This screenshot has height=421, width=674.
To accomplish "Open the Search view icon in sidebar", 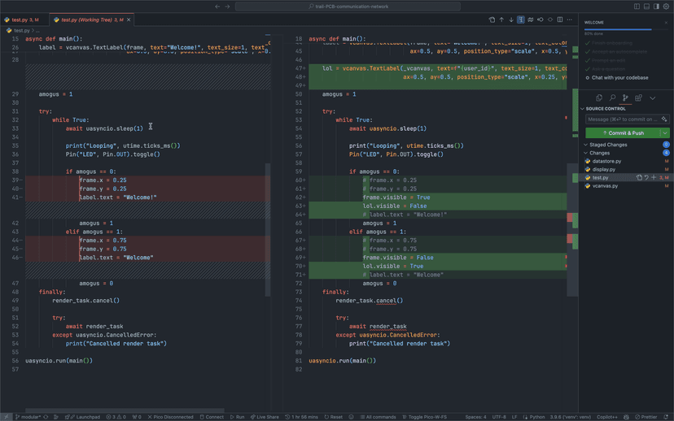I will [612, 98].
